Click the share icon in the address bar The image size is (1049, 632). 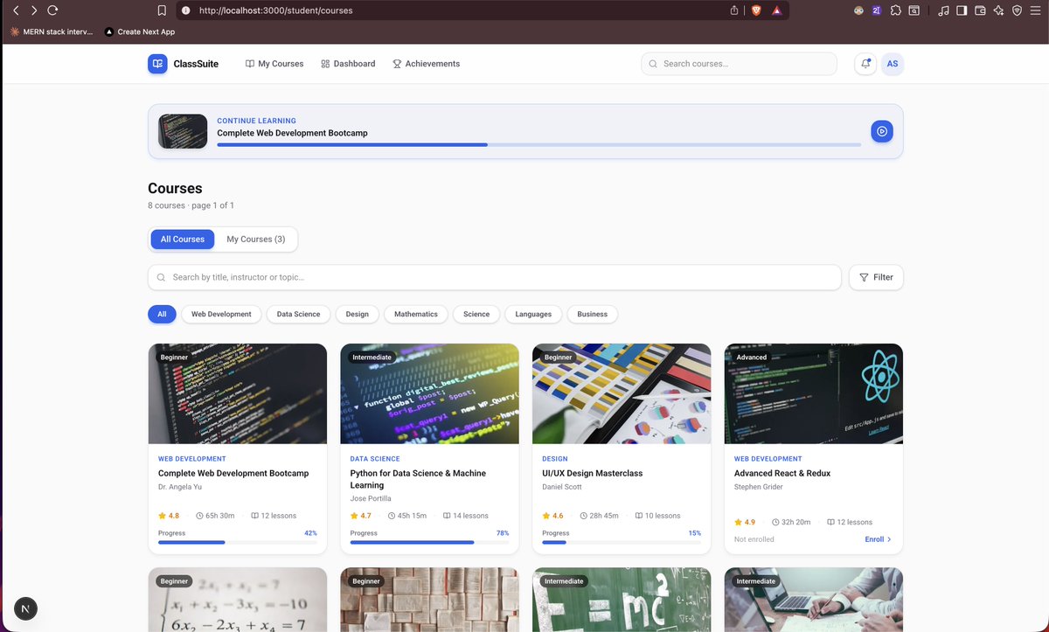[x=734, y=10]
